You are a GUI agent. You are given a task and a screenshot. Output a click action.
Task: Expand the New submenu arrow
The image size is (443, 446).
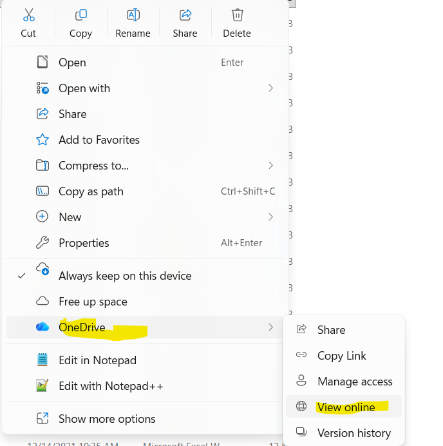[271, 217]
